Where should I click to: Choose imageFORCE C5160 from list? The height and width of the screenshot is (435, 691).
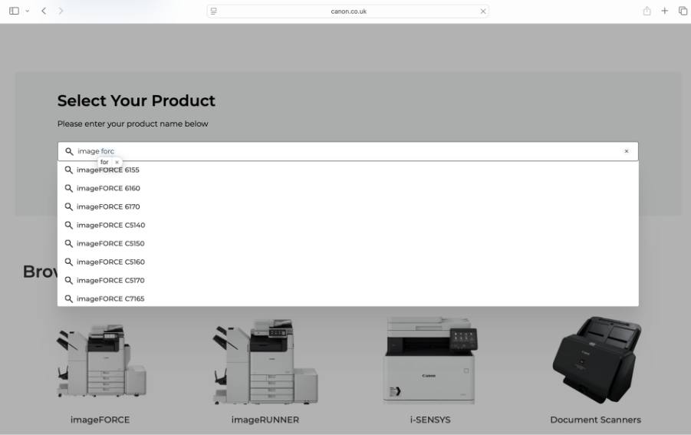coord(110,262)
